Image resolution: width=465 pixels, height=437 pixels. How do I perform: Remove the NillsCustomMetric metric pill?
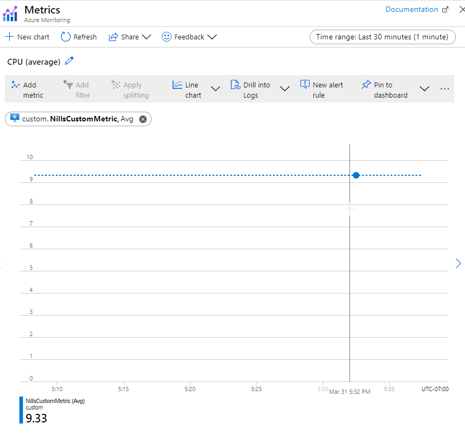143,119
